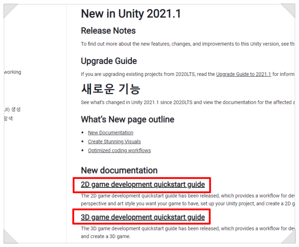
Task: Select sidebar item ending in 'working'
Action: (x=13, y=72)
